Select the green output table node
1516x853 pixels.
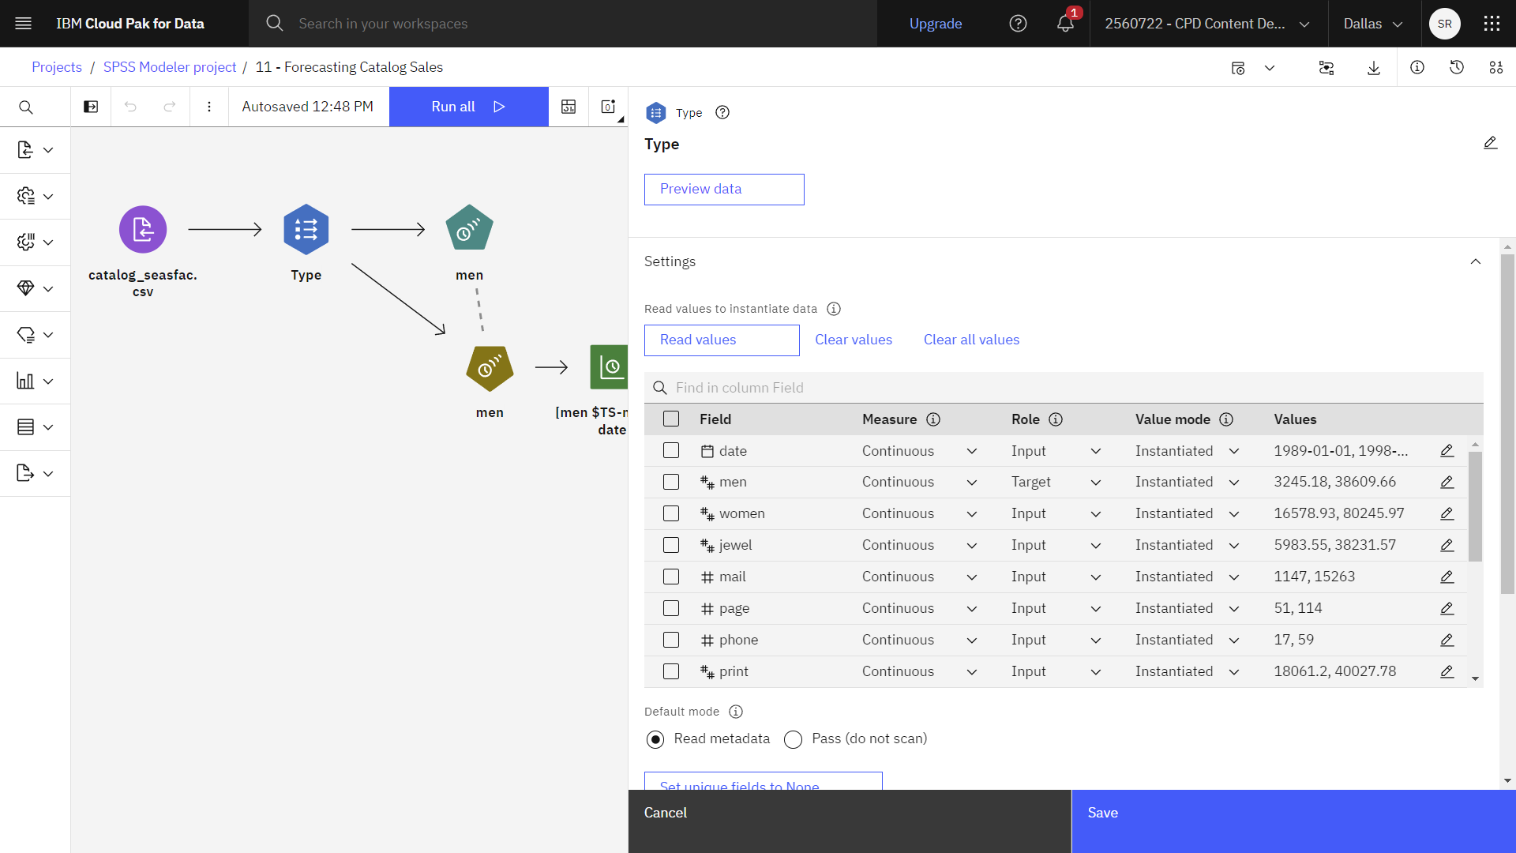tap(610, 367)
